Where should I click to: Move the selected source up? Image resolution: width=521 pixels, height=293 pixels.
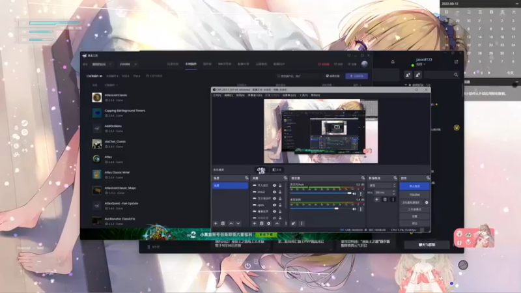coord(277,223)
